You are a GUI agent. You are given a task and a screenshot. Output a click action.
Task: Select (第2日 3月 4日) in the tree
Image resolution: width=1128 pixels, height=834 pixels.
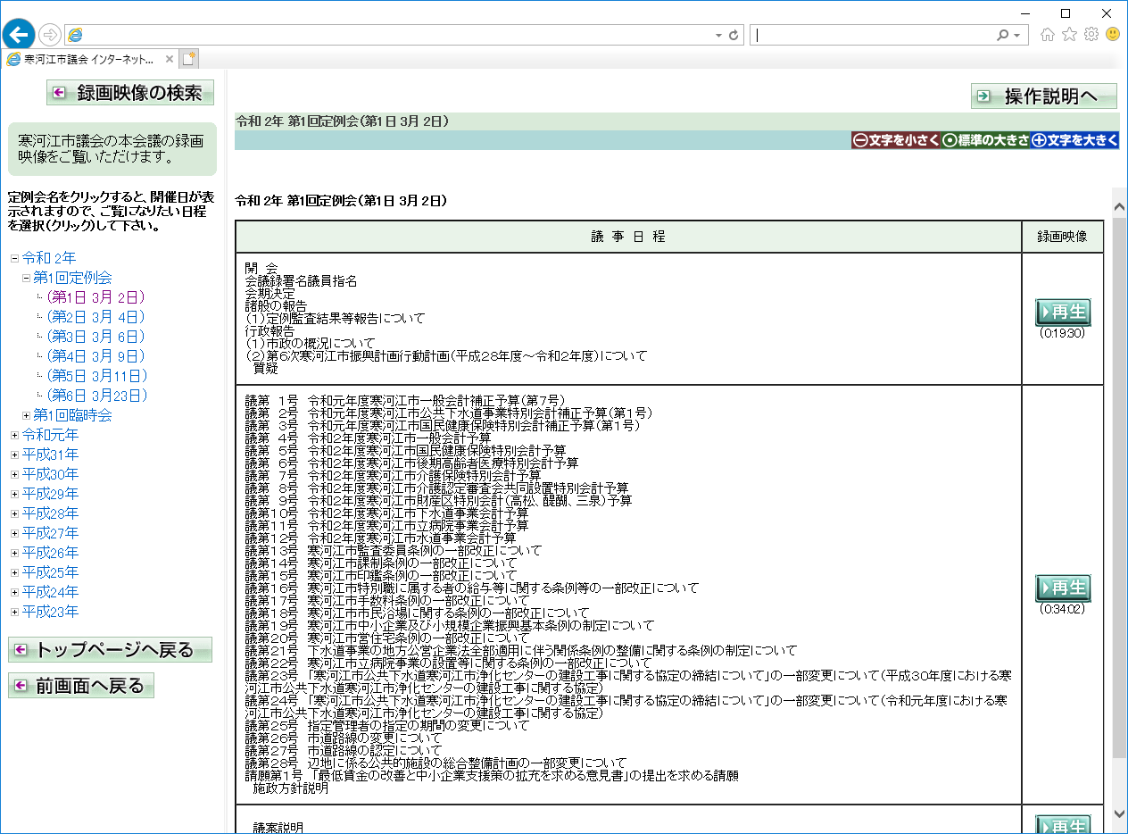(x=95, y=317)
